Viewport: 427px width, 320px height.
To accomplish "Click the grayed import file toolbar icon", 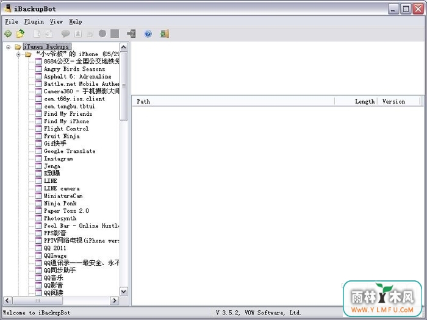I will click(48, 34).
